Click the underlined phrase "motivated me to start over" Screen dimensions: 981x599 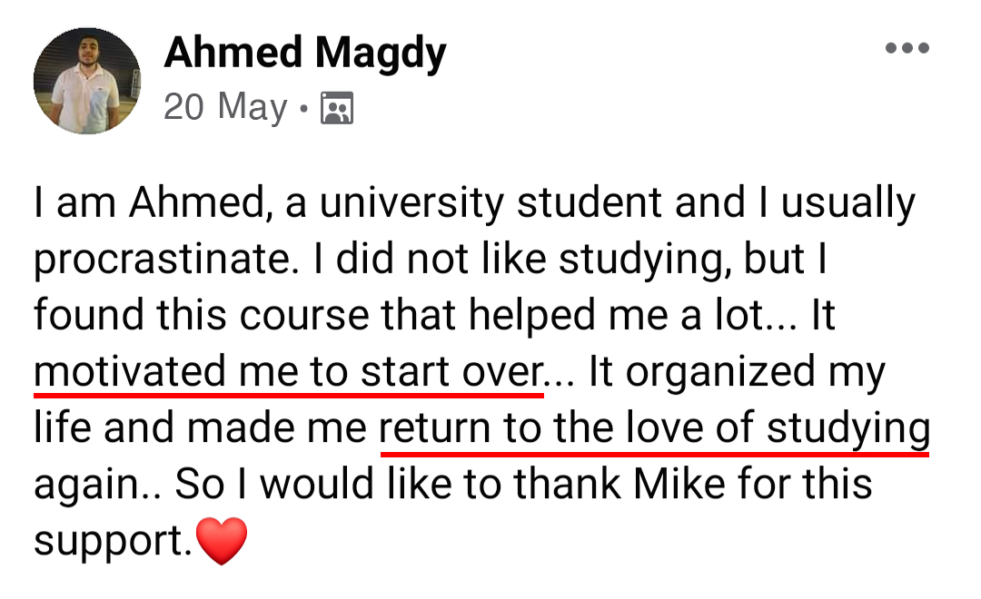click(289, 372)
